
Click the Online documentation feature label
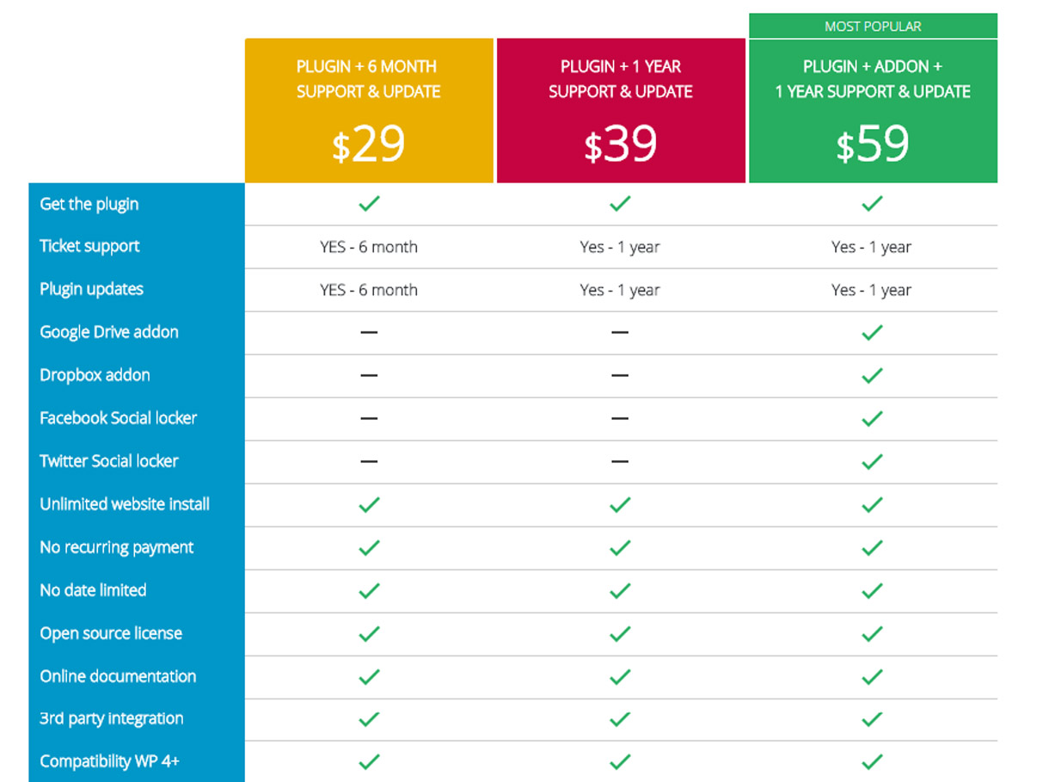(118, 676)
